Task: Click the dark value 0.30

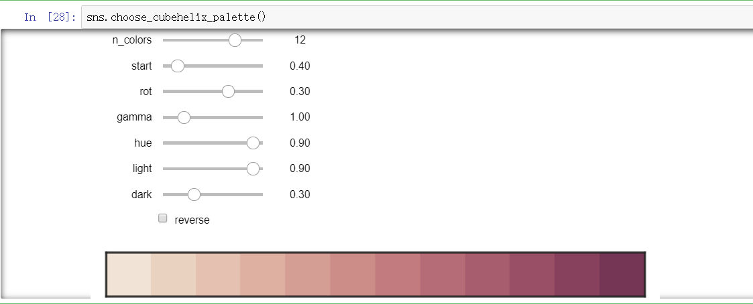Action: point(300,194)
